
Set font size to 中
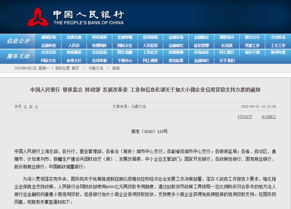click(x=31, y=107)
